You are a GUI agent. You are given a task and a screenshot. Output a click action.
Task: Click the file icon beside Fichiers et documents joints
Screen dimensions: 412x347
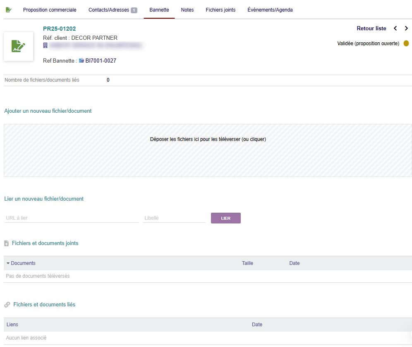point(7,243)
